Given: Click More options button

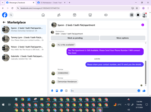Looking at the screenshot, I should [123, 38].
